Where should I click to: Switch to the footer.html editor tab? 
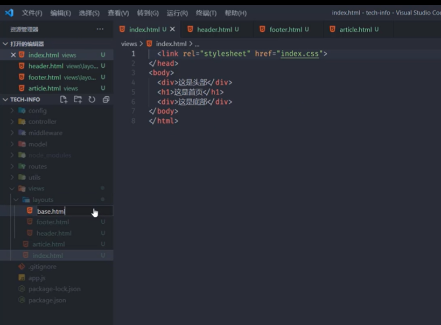288,29
